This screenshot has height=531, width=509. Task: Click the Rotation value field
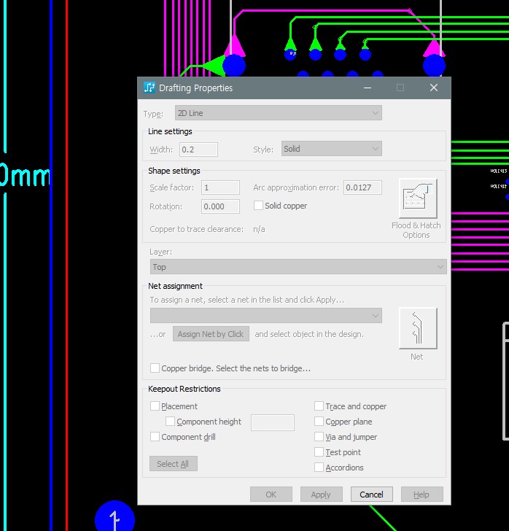pos(219,206)
